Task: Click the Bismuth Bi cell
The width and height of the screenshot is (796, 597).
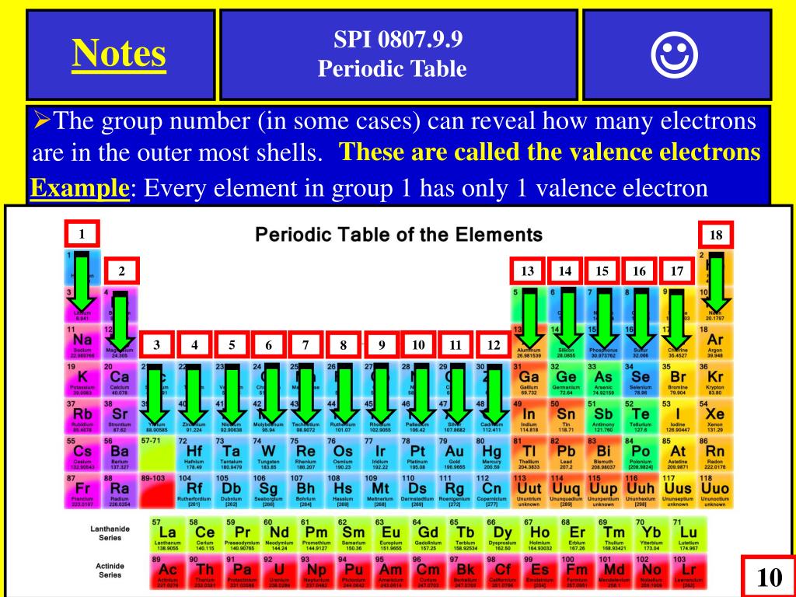Action: pos(603,454)
